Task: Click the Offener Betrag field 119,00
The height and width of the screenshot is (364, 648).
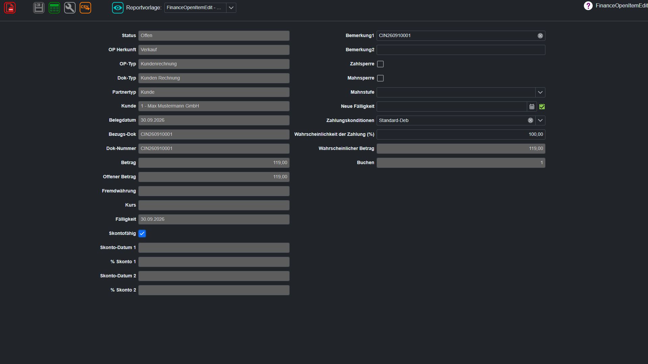Action: pos(214,177)
